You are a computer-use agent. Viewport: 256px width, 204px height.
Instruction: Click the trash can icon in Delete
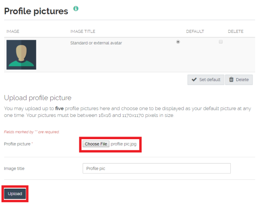point(231,79)
